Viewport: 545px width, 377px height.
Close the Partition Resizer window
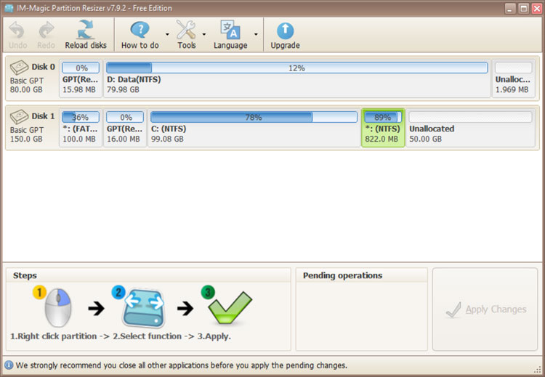coord(537,8)
